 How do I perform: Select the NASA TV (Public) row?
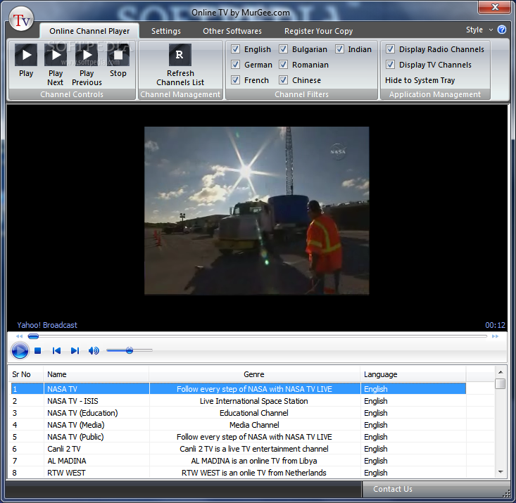pyautogui.click(x=239, y=437)
